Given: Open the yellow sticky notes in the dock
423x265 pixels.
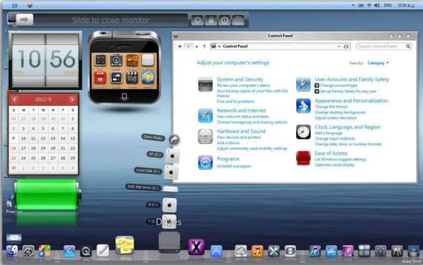Looking at the screenshot, I should 125,245.
